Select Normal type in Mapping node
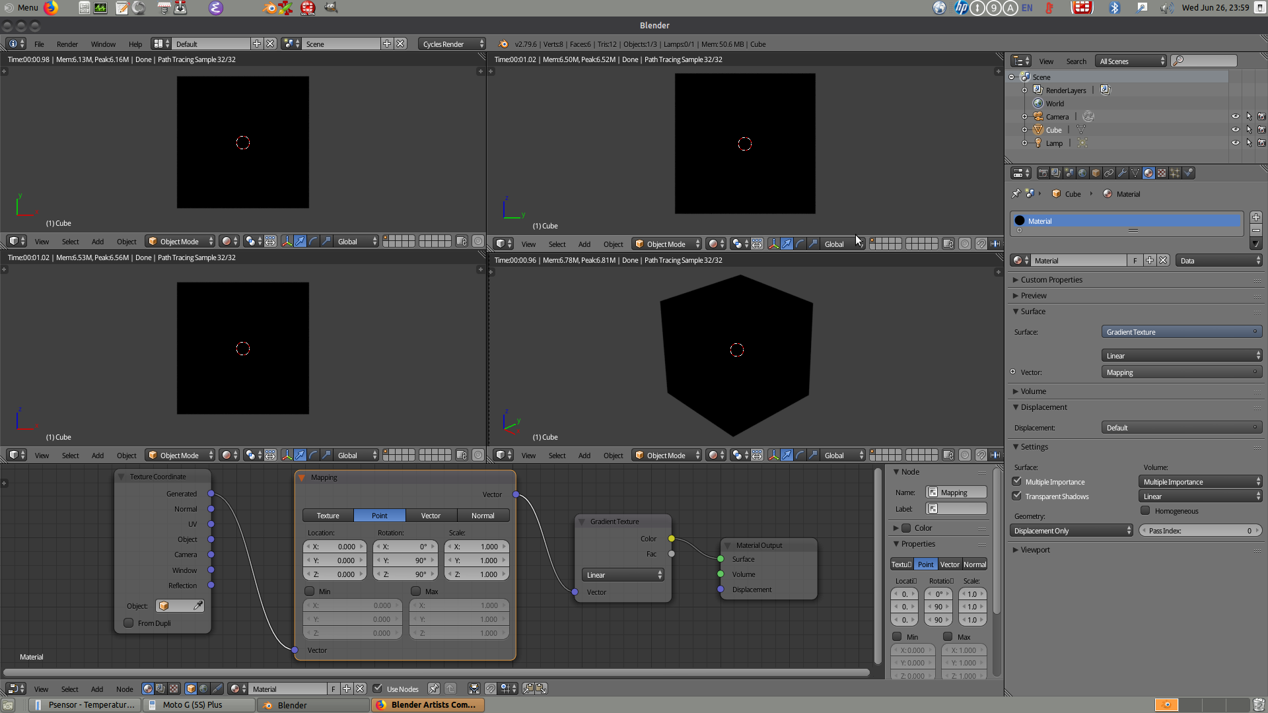This screenshot has width=1268, height=713. coord(483,516)
